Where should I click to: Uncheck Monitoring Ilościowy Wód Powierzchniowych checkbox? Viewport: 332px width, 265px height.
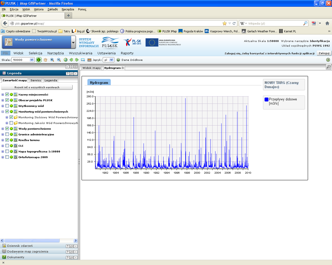tap(11, 117)
